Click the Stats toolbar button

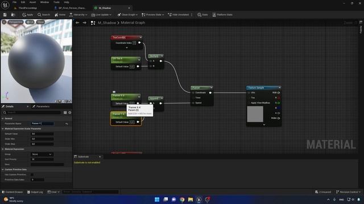click(x=202, y=15)
